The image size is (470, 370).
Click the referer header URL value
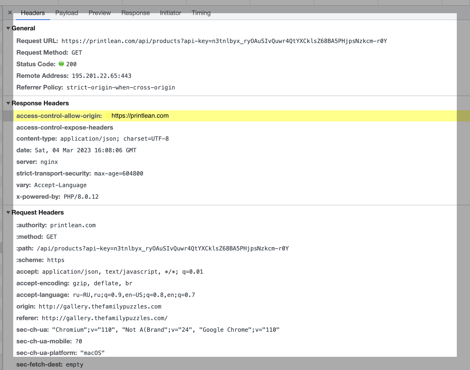[x=104, y=318]
